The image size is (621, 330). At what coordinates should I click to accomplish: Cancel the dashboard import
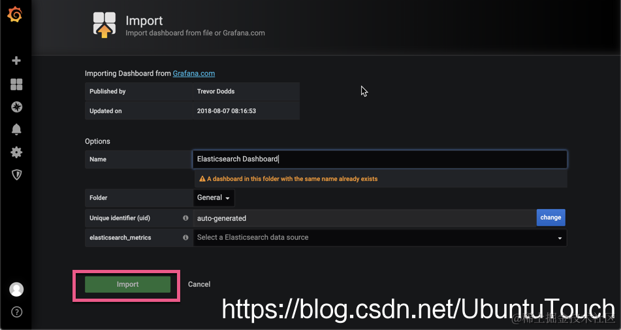click(199, 284)
